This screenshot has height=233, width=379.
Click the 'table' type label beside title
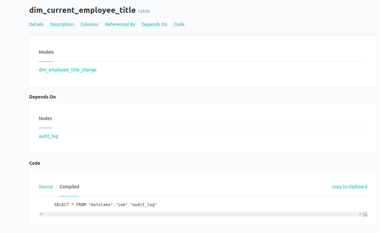tap(144, 11)
